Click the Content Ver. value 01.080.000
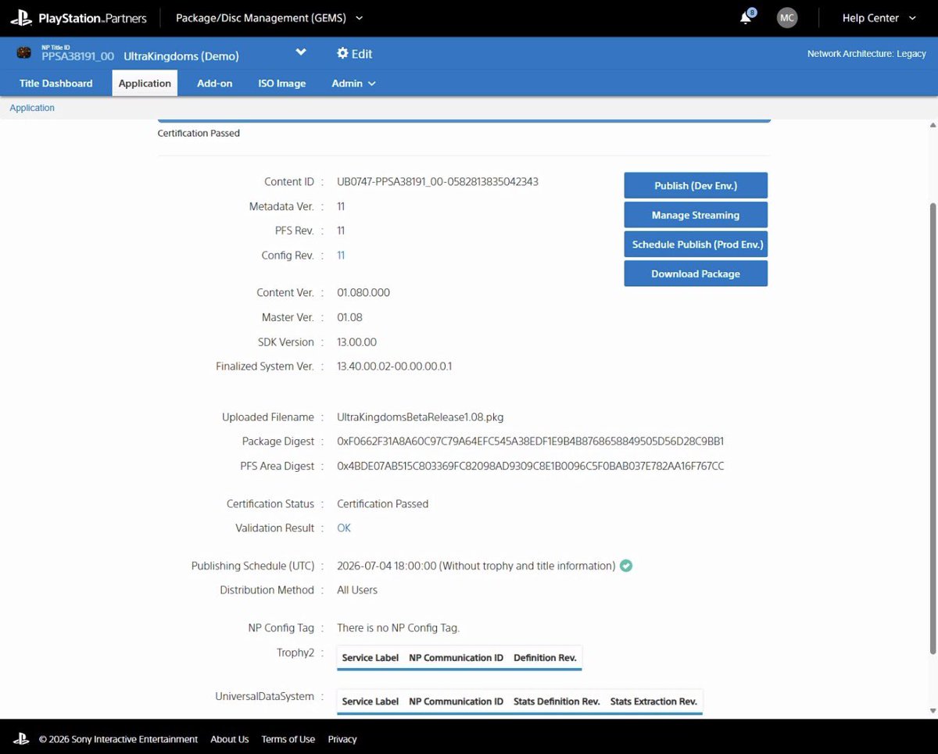The width and height of the screenshot is (938, 754). coord(363,293)
